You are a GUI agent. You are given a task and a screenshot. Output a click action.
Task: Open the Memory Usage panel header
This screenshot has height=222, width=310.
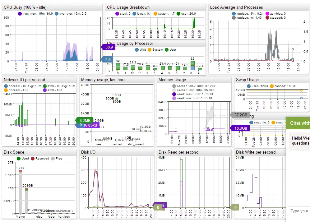pyautogui.click(x=172, y=80)
